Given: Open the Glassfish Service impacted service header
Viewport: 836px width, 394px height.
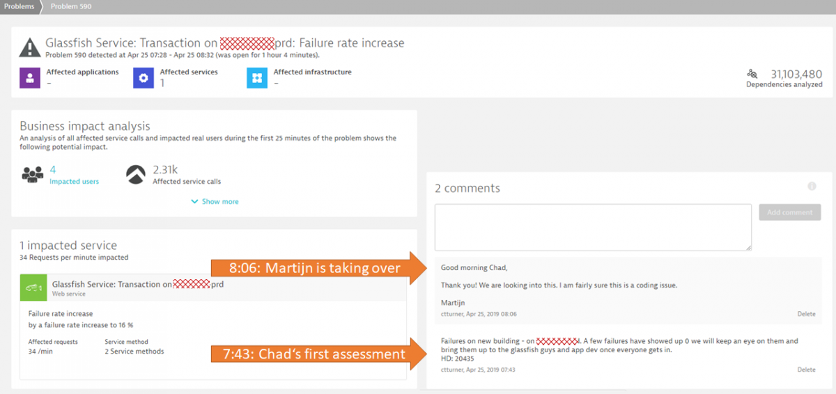Looking at the screenshot, I should pyautogui.click(x=138, y=284).
